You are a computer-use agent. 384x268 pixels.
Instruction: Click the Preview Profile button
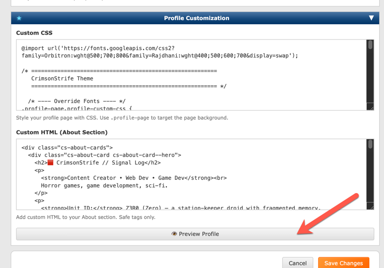pyautogui.click(x=195, y=234)
